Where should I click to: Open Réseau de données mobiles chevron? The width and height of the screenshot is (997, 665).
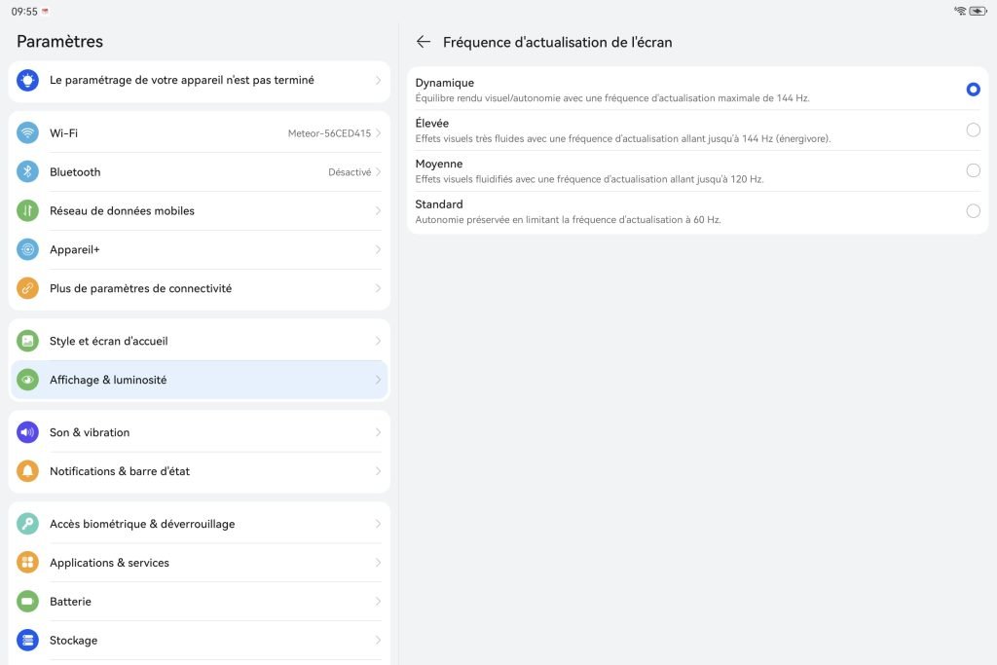click(379, 211)
